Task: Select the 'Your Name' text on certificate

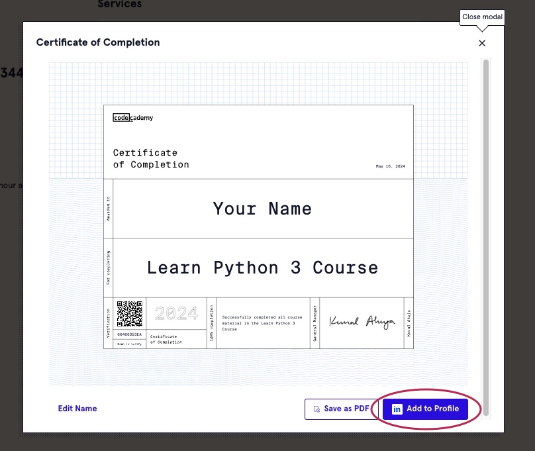Action: pyautogui.click(x=262, y=209)
